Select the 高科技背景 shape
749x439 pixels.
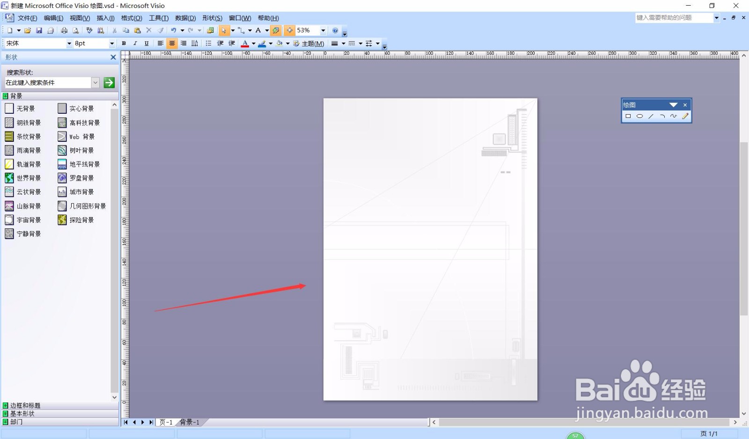pos(79,123)
